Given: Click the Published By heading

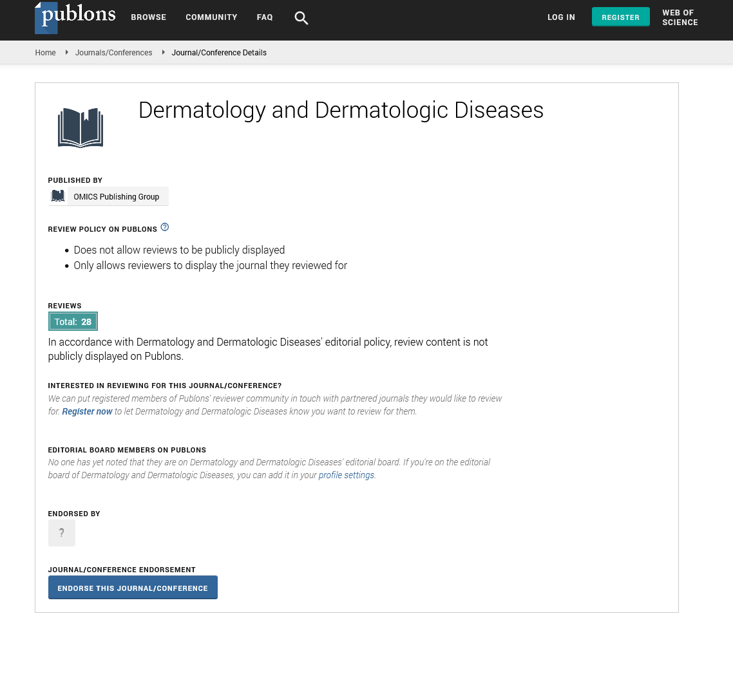Looking at the screenshot, I should (x=75, y=180).
